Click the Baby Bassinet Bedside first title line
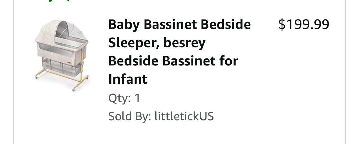The width and height of the screenshot is (359, 144). pos(180,24)
